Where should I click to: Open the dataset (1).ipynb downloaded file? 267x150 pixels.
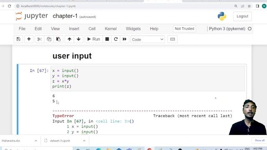(60, 141)
